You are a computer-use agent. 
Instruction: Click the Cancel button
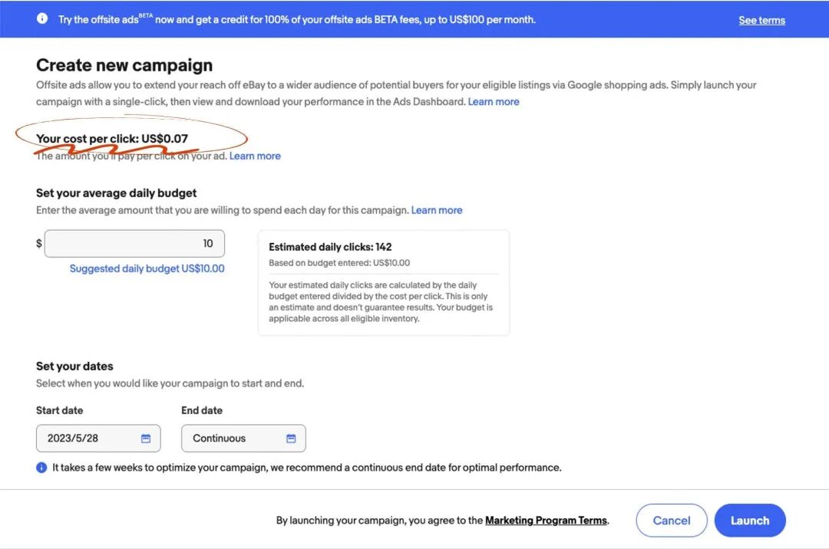(672, 521)
